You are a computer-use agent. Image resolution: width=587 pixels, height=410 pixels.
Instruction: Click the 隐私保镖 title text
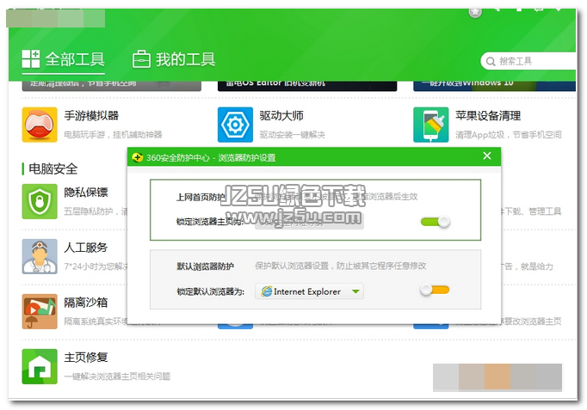(86, 192)
